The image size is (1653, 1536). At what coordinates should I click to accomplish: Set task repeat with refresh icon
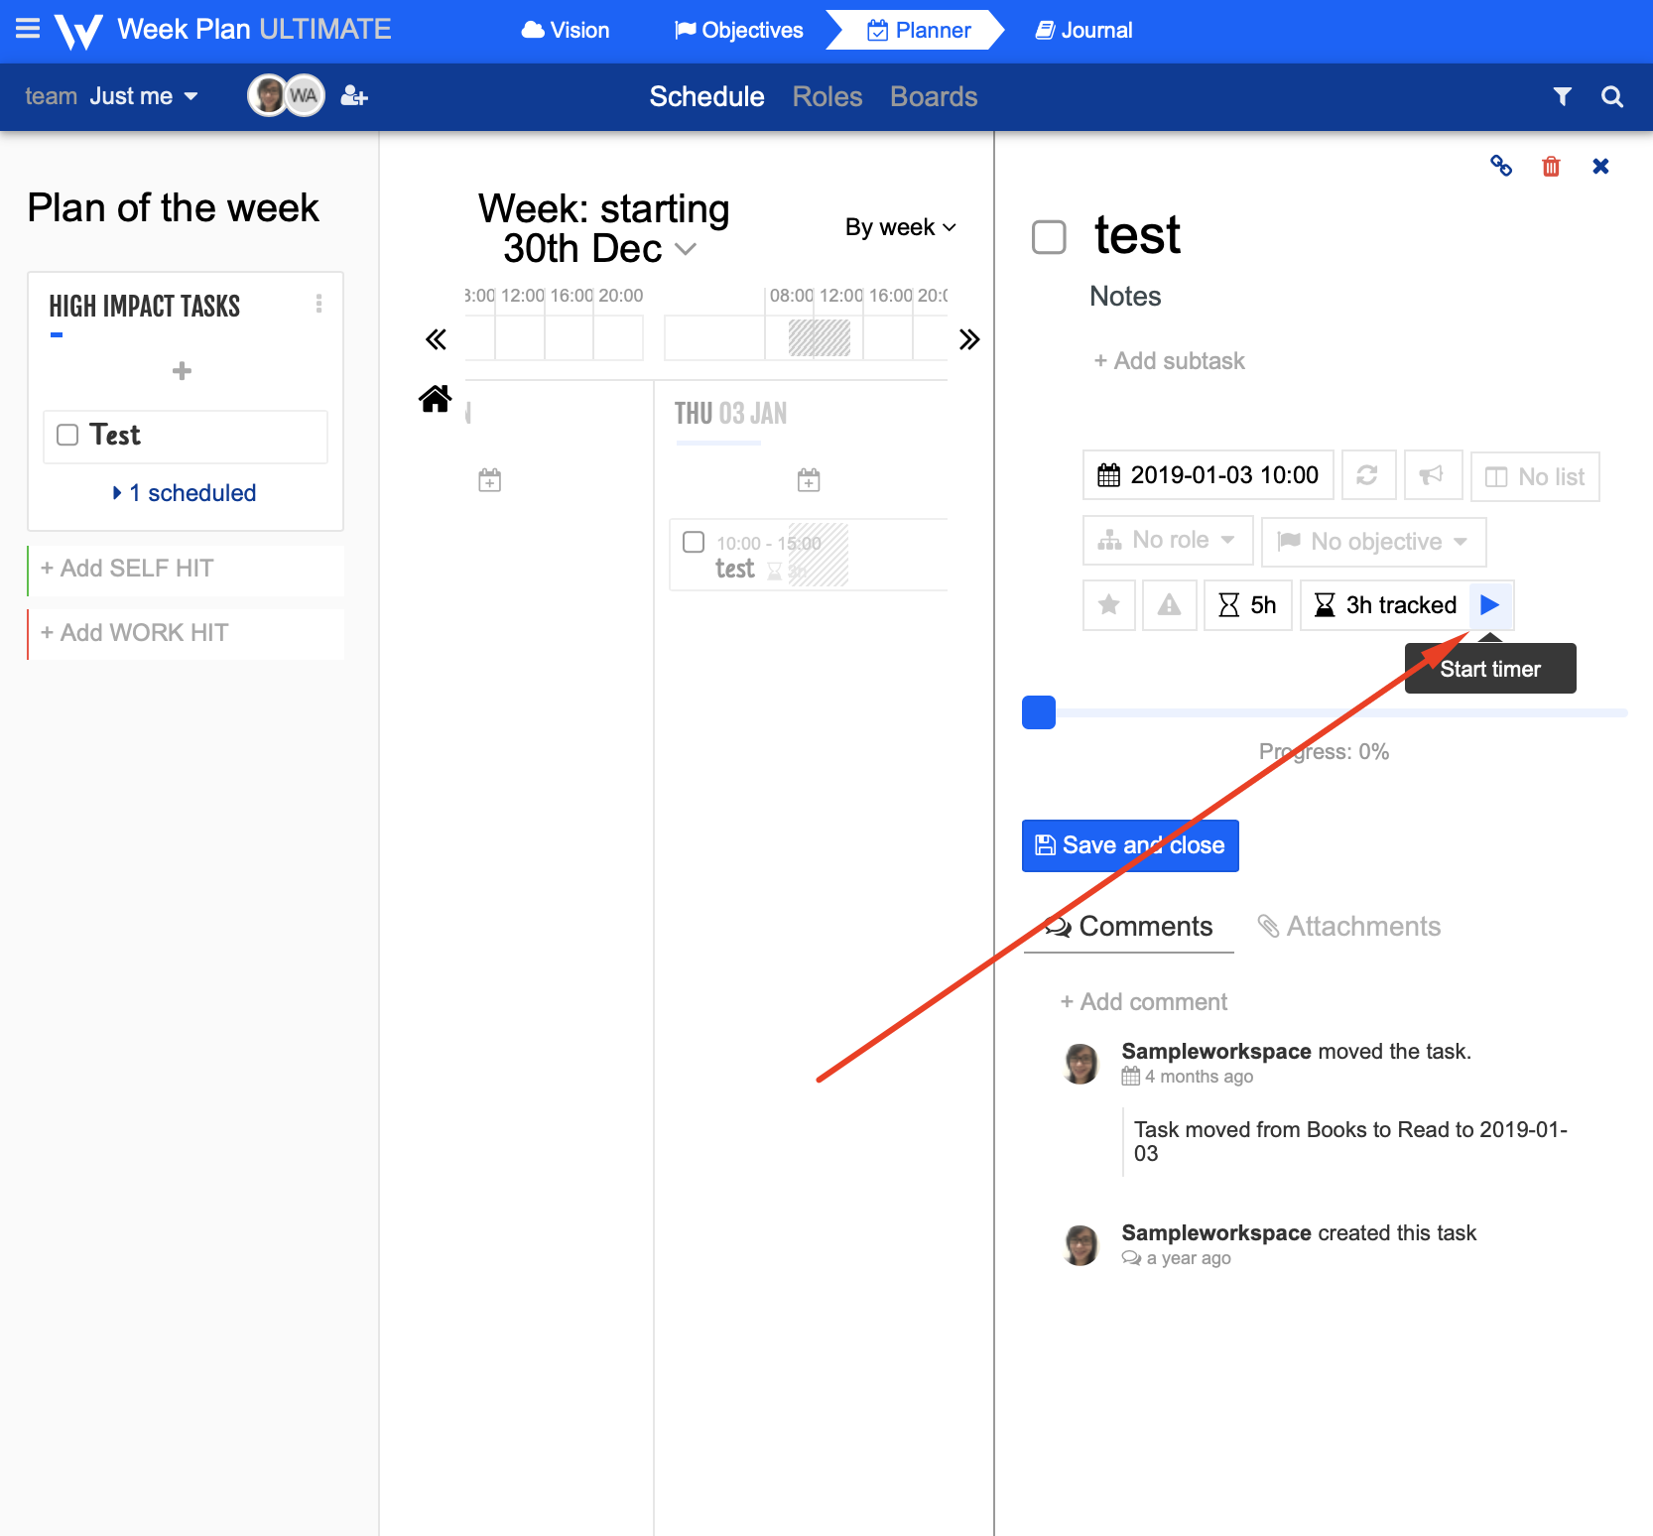click(1368, 475)
